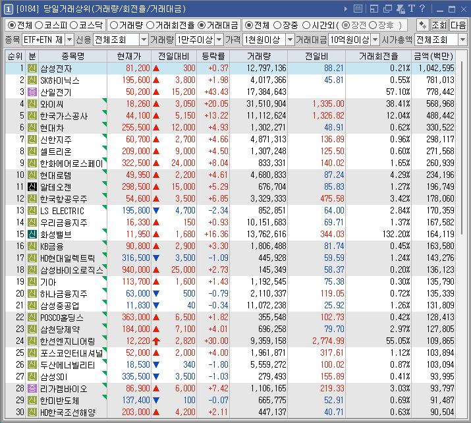Open help with the question mark icon
Image resolution: width=471 pixels, height=423 pixels.
(422, 9)
